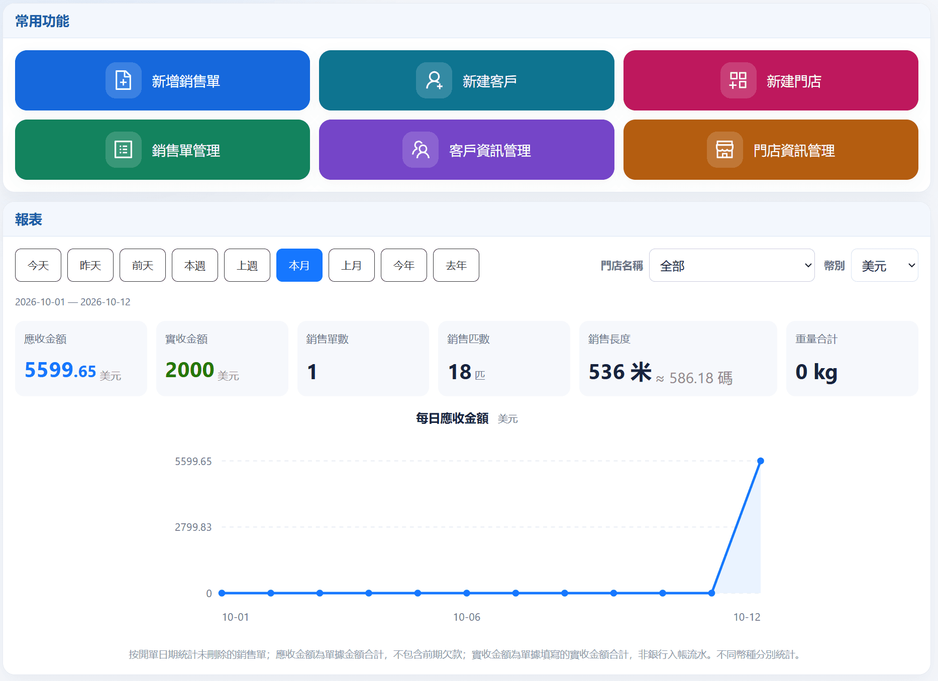
Task: Select the 前天 date range
Action: click(x=143, y=265)
